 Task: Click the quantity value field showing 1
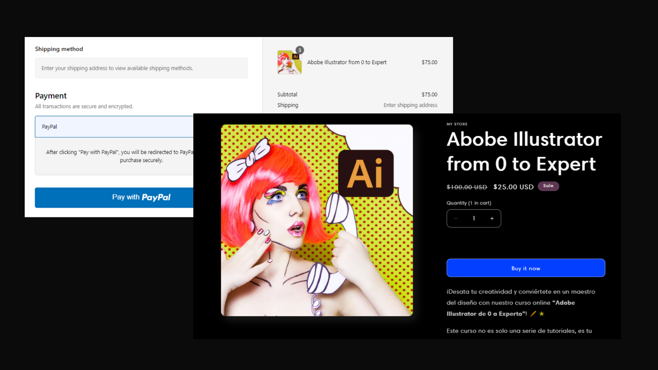click(x=474, y=218)
